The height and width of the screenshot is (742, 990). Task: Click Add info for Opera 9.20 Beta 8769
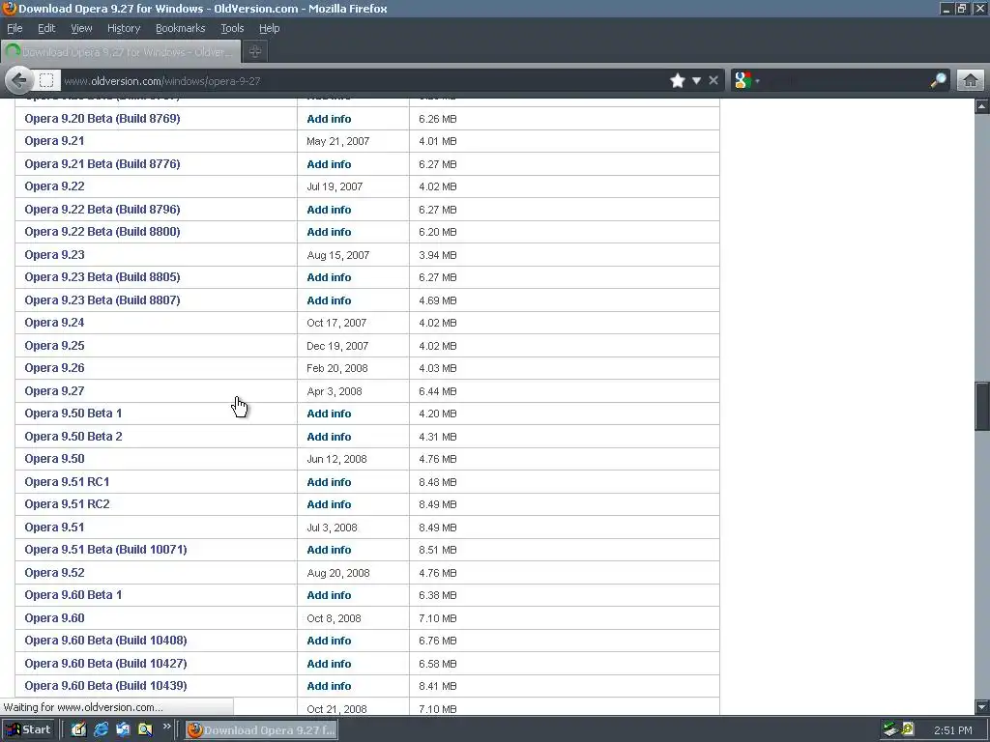329,119
